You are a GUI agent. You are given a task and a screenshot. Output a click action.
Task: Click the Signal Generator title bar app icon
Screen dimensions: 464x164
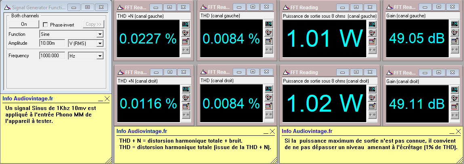(x=7, y=7)
